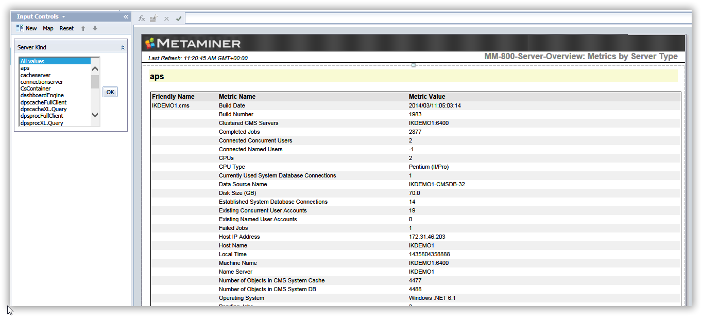
Task: Click the IKDEMO1.cms cell
Action: 170,105
